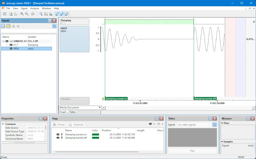Screen dimensions: 256x159
Task: Switch Signals panel to column view
Action: [x=3, y=26]
